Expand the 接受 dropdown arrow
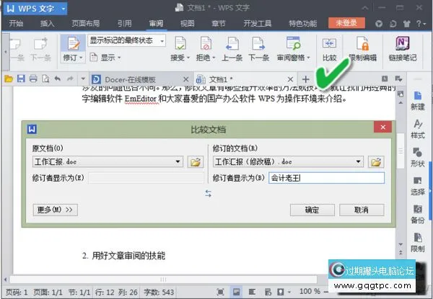Screen dimensions: 433x299 coord(188,58)
